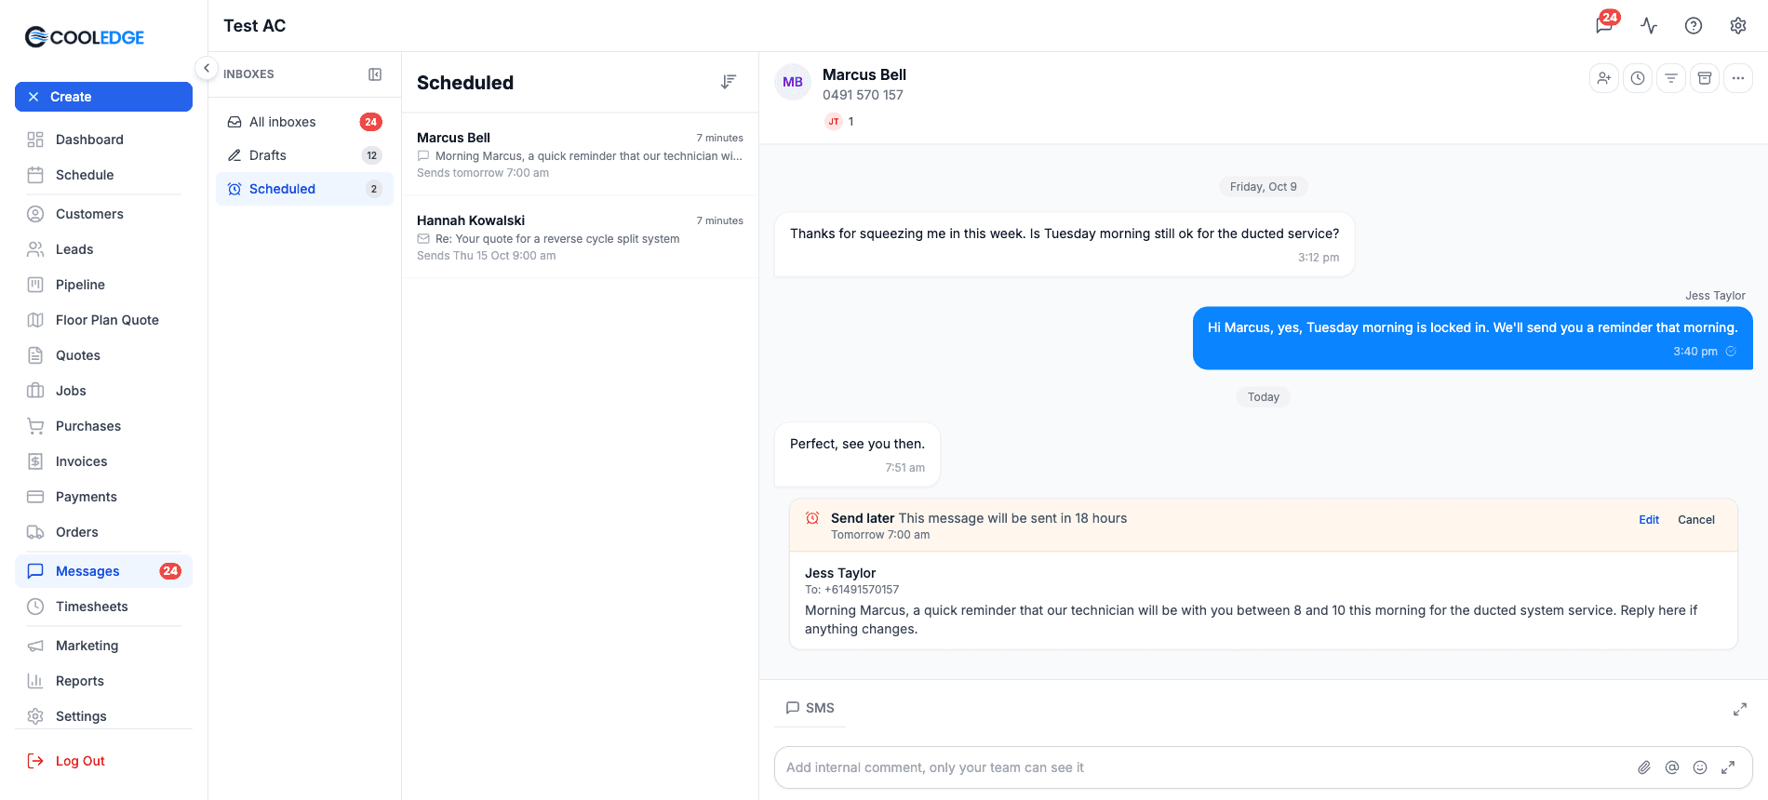This screenshot has height=800, width=1768.
Task: Open the Invoices page
Action: coord(103,461)
